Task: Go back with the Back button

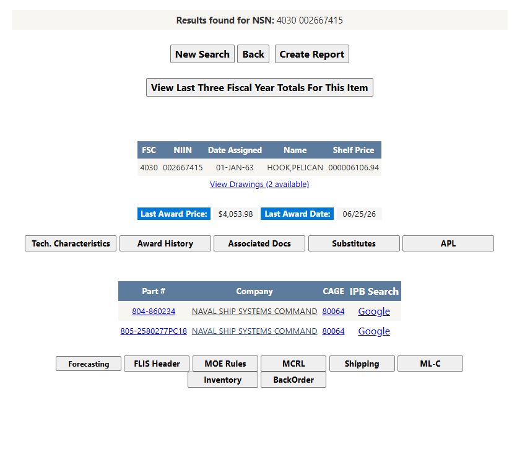Action: pos(253,54)
